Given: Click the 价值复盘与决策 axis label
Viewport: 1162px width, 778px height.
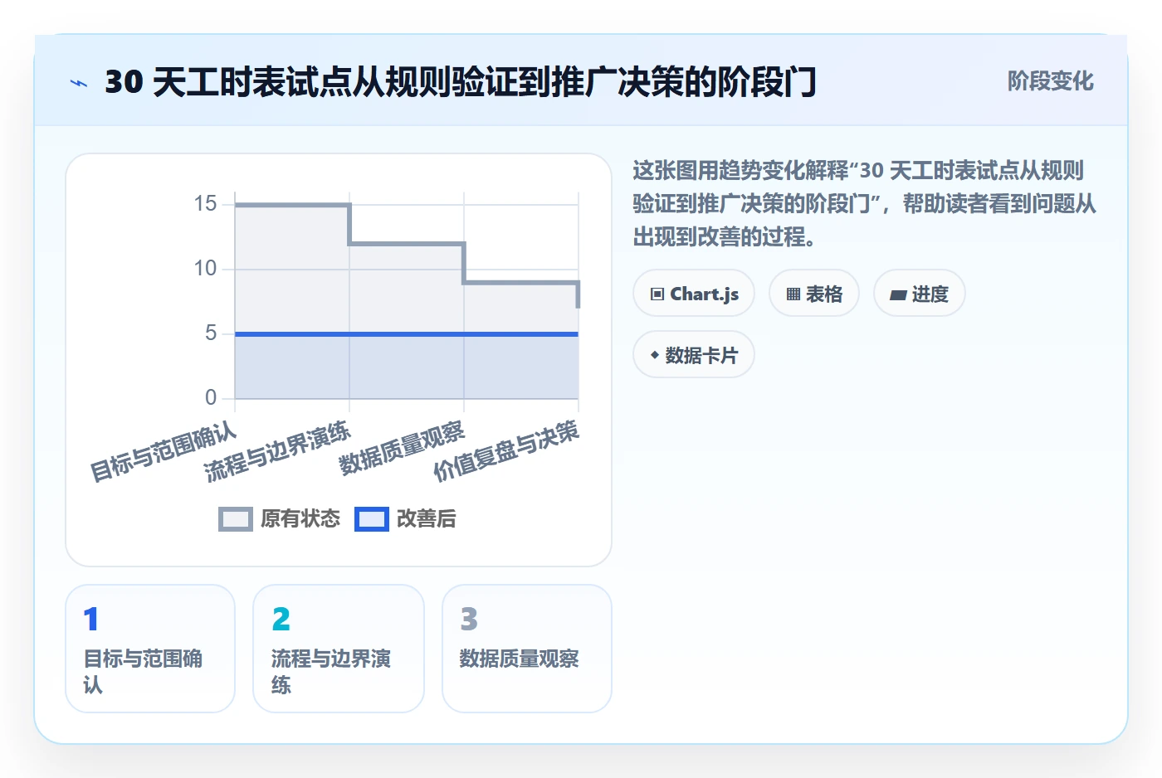Looking at the screenshot, I should click(x=506, y=451).
